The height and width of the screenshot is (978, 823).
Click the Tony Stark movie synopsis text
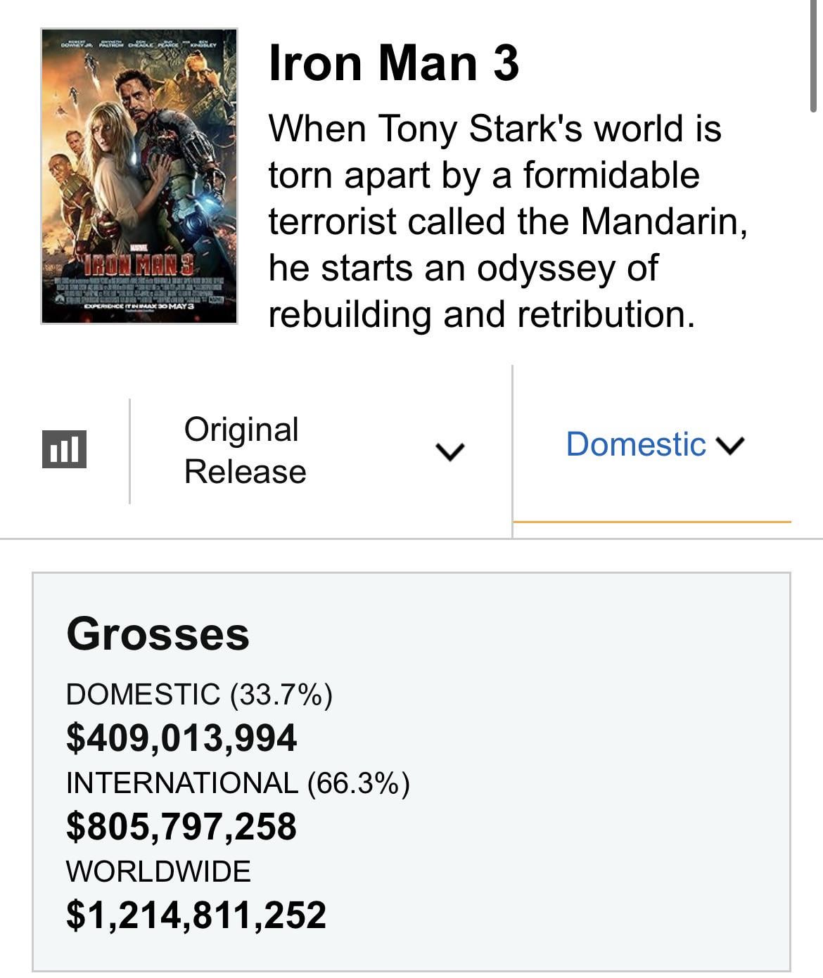pos(506,221)
